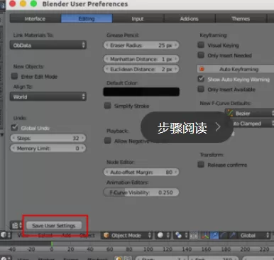Toggle the Auto Keyframing button

[236, 69]
